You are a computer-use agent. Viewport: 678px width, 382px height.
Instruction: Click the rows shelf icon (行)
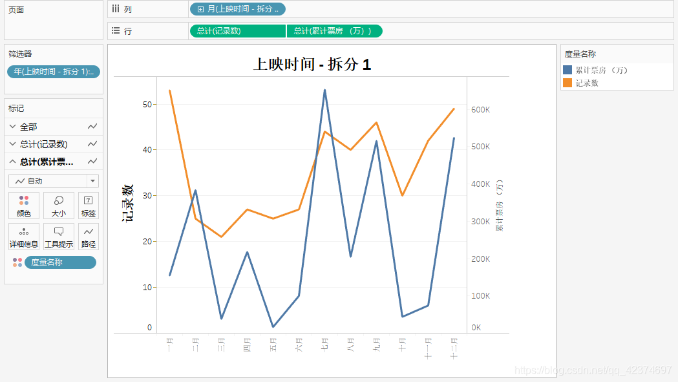[x=116, y=31]
